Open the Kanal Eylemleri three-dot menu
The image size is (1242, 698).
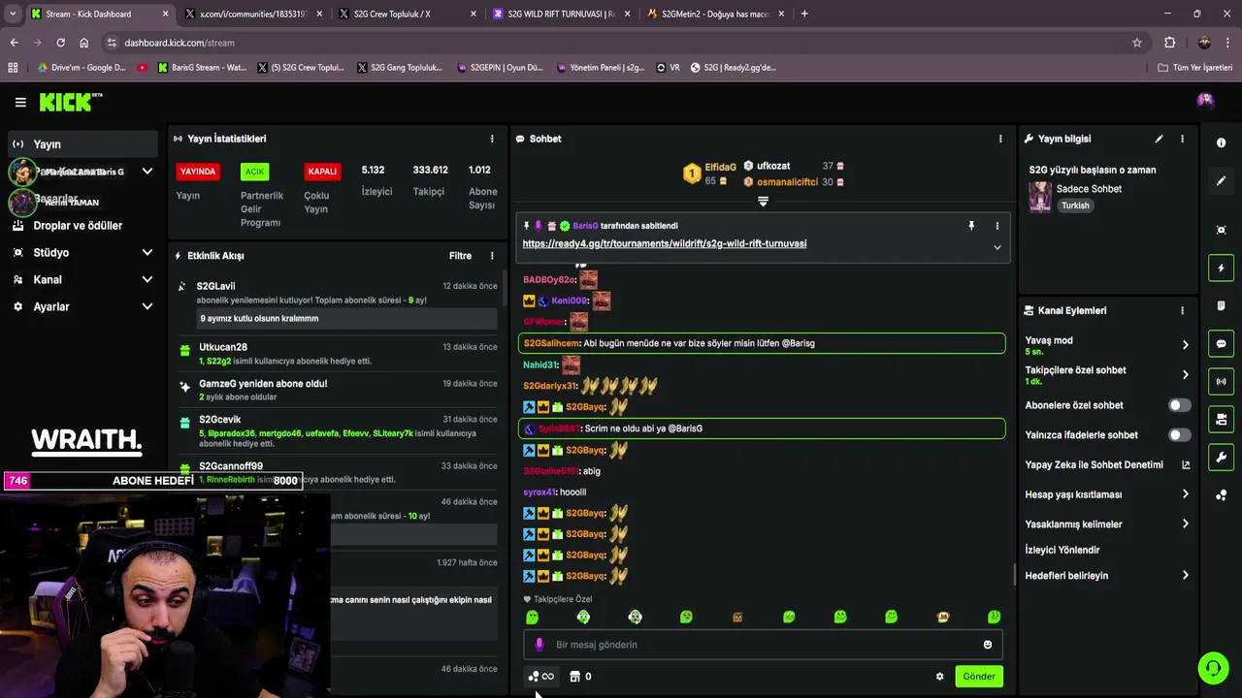[x=1182, y=310]
